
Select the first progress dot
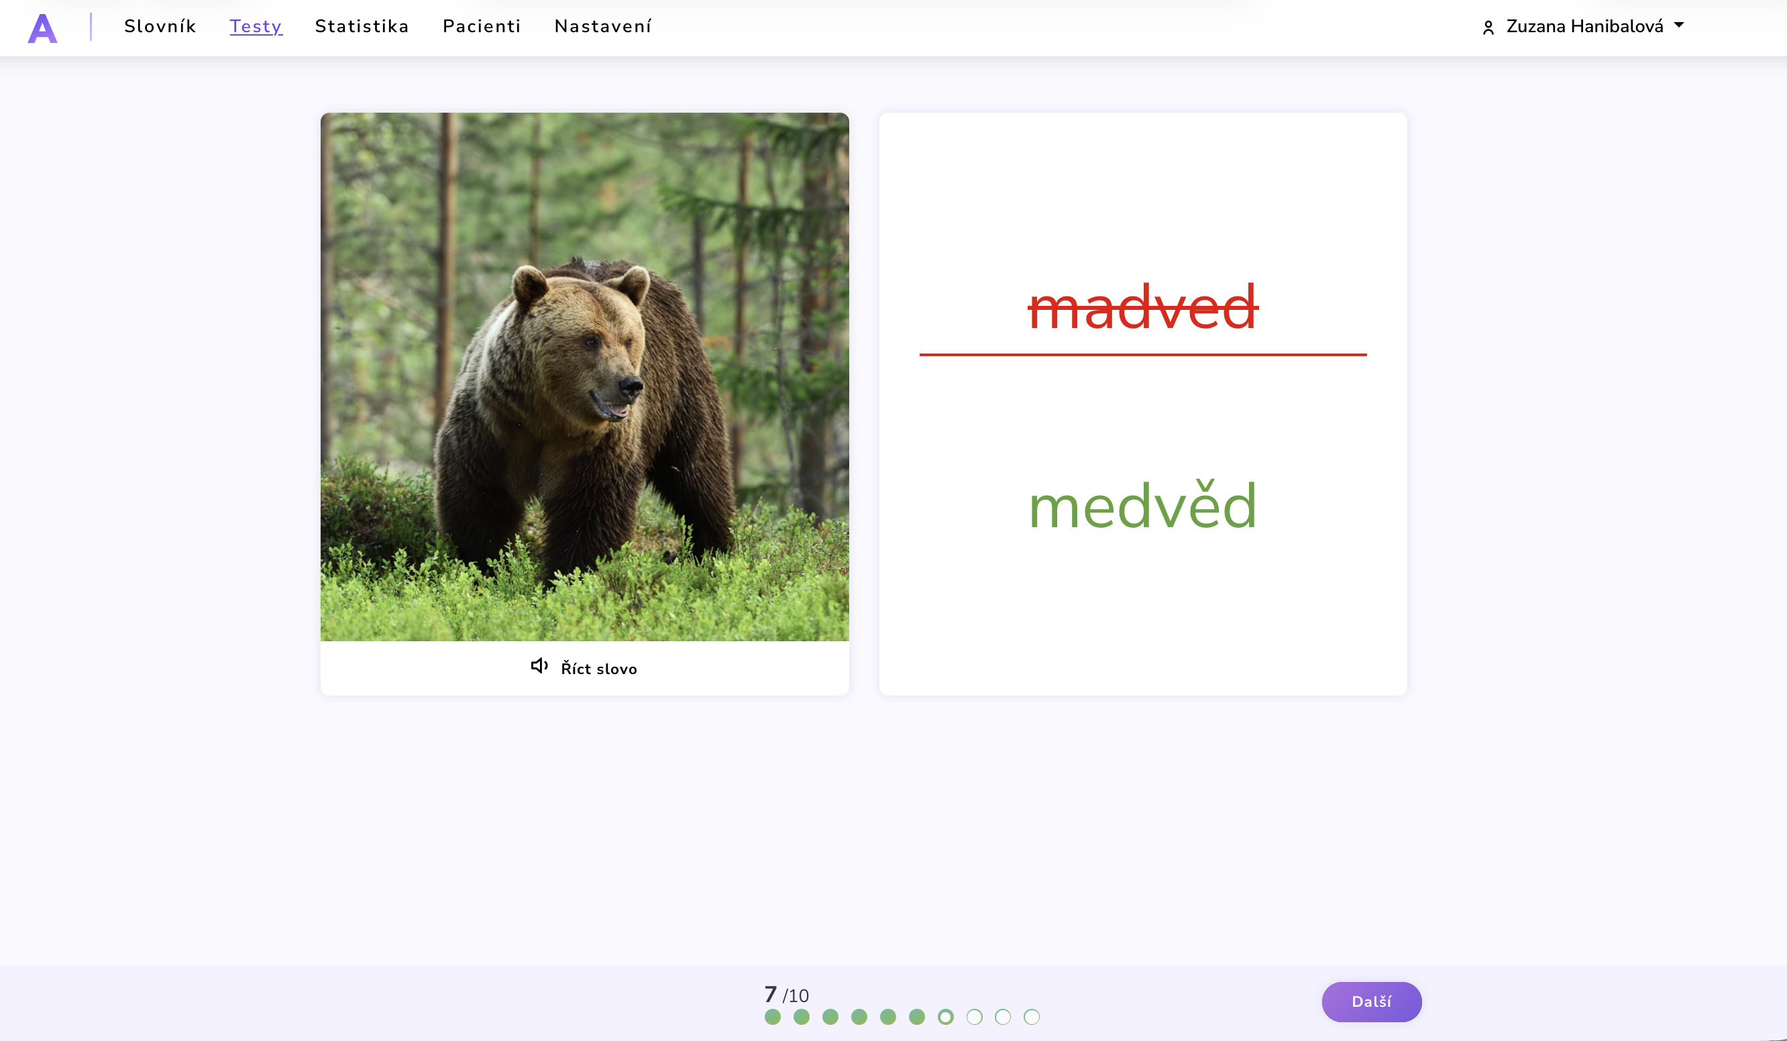tap(772, 1017)
